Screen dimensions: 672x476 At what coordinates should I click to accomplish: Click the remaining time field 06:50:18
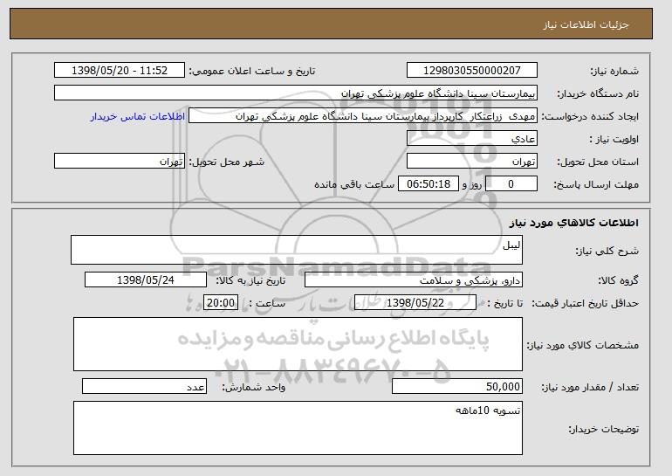[x=429, y=184]
